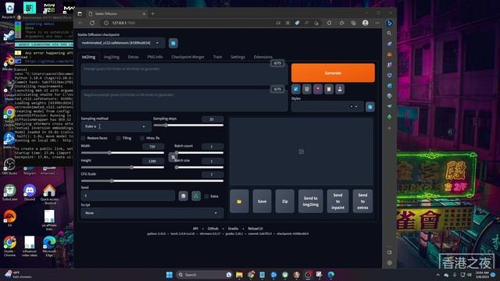
Task: Open Windows Start menu
Action: pos(170,275)
